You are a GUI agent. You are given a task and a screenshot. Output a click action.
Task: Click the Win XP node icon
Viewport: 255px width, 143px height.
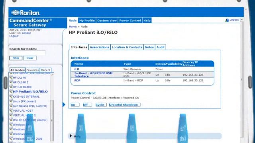click(x=11, y=120)
